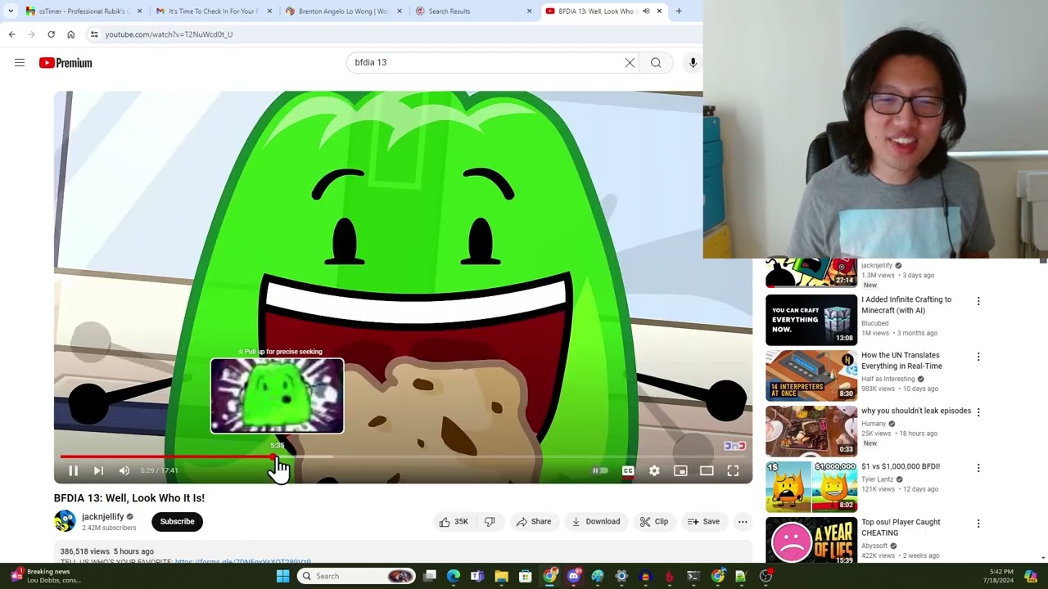Mute the video player volume icon
Screen dimensions: 1048x589
(124, 470)
